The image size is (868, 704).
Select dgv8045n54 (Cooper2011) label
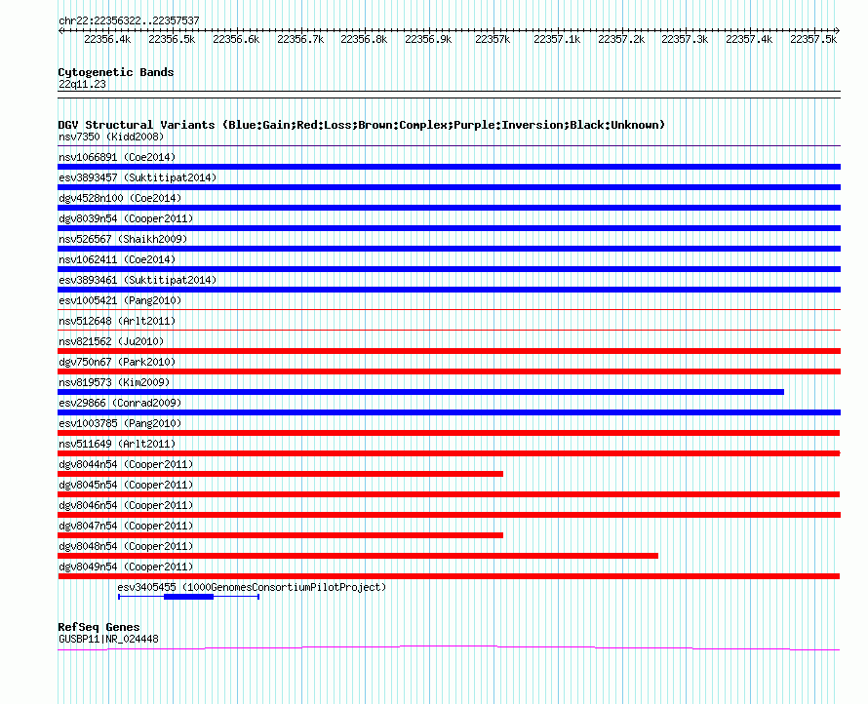[x=126, y=485]
